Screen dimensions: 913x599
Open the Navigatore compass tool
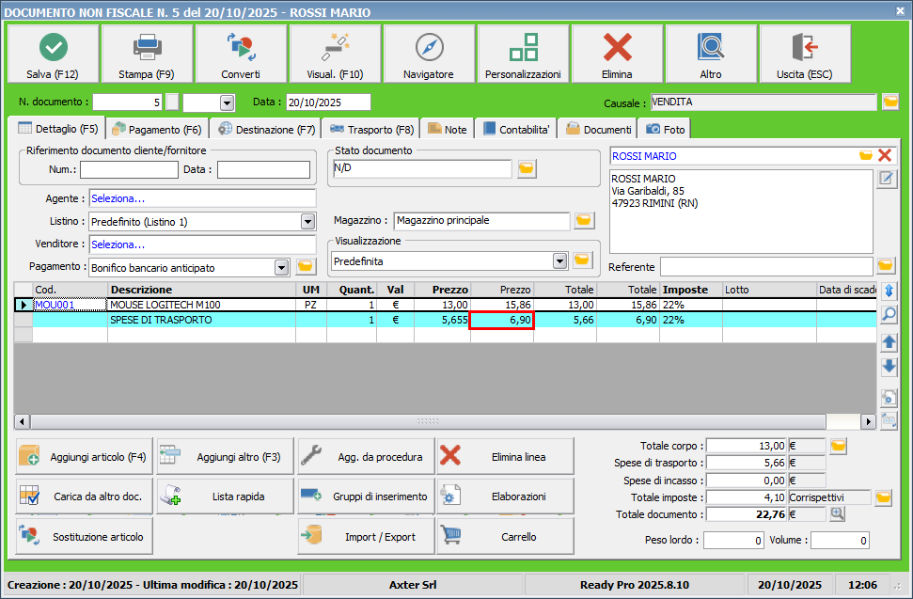click(429, 47)
